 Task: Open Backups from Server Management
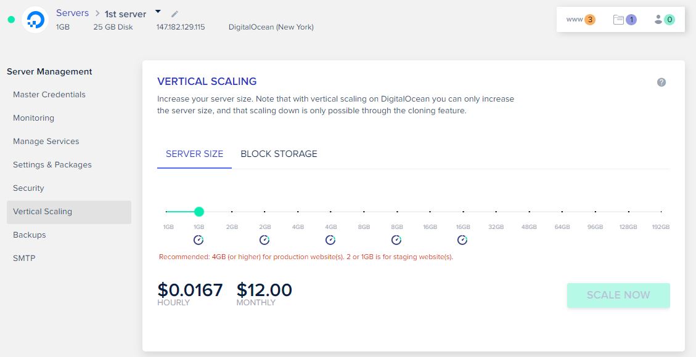click(x=30, y=235)
